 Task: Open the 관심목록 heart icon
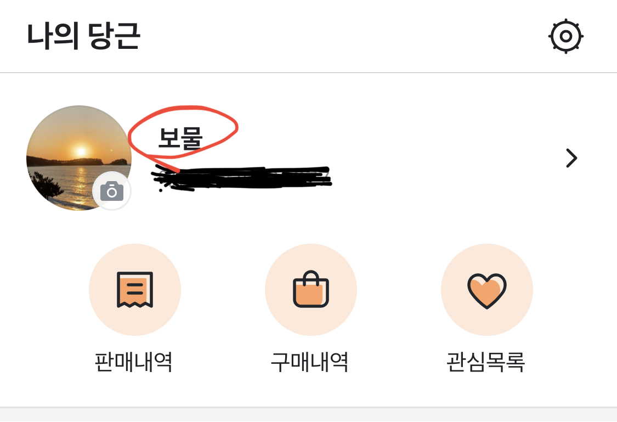click(487, 290)
